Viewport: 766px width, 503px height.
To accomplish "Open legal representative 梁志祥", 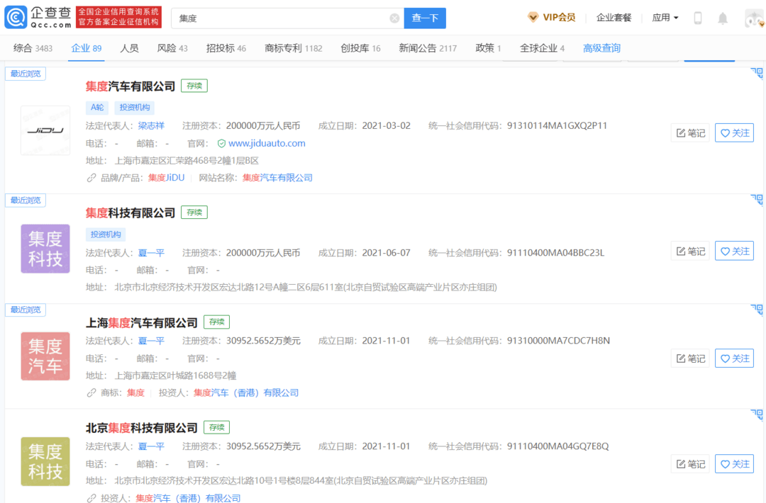I will 151,126.
